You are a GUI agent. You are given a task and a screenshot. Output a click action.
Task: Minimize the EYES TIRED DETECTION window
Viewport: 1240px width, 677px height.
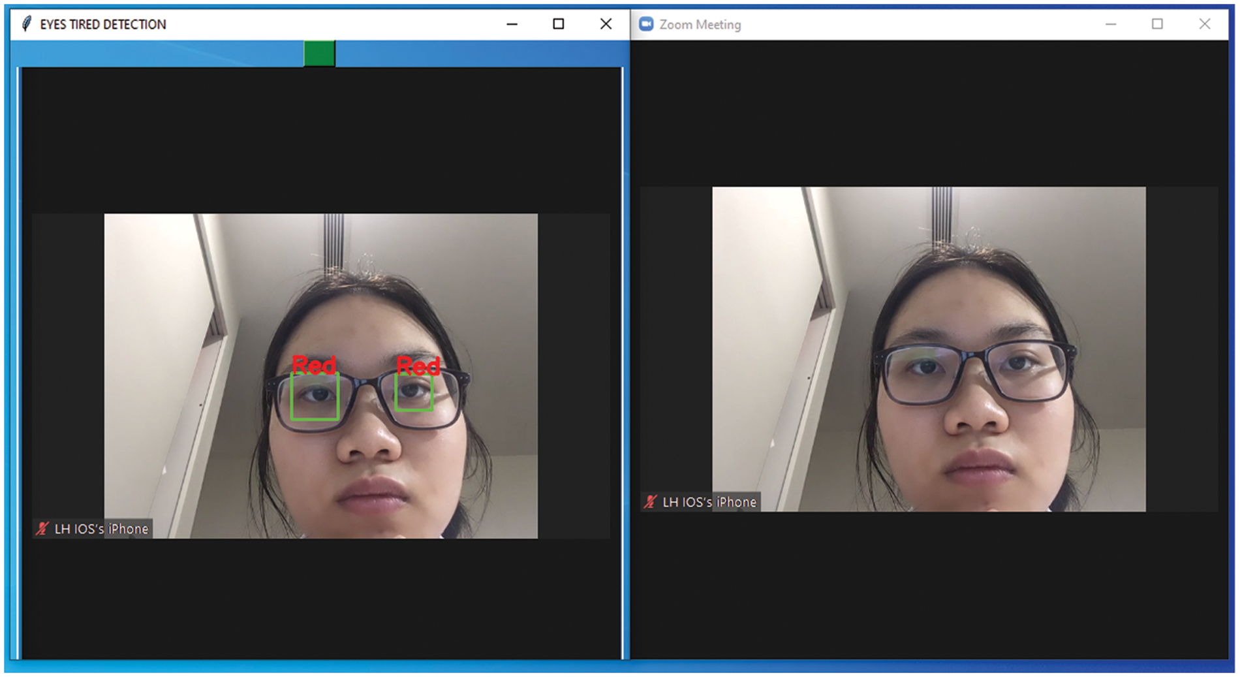(x=512, y=24)
